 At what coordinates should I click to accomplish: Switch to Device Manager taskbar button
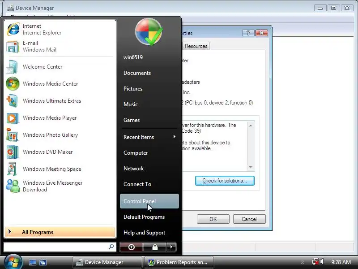[x=107, y=262]
